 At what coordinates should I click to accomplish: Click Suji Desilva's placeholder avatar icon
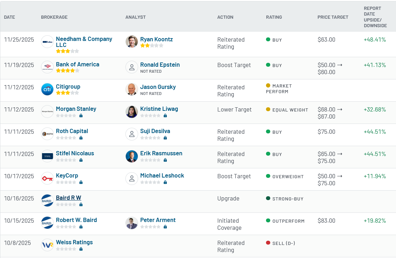131,134
